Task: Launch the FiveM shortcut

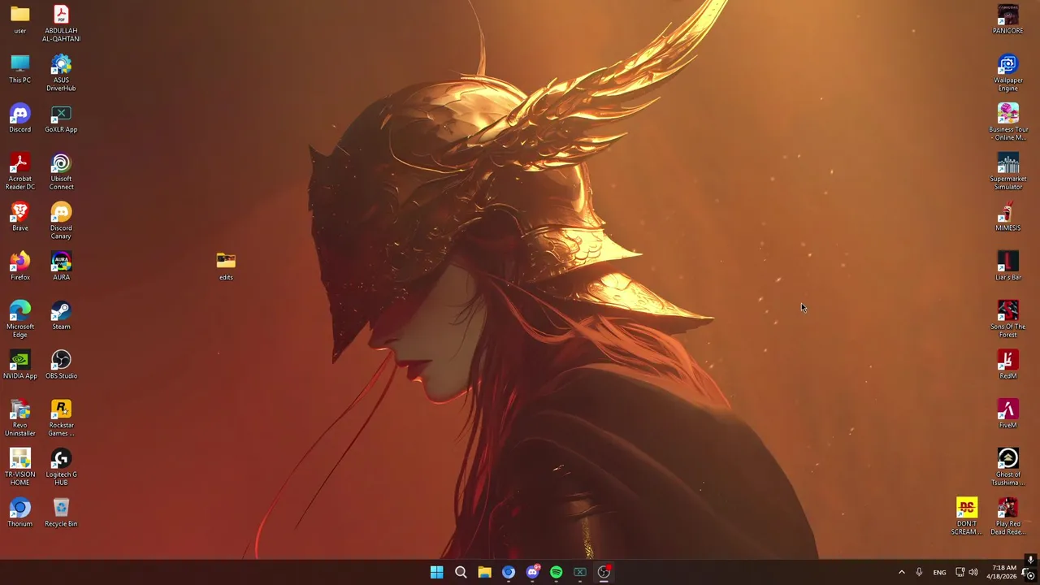Action: click(1007, 414)
